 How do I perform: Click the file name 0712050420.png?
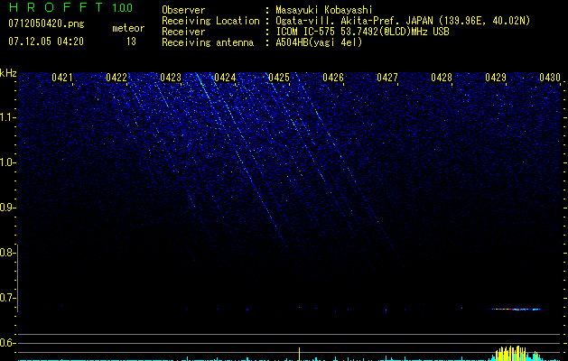pos(46,23)
